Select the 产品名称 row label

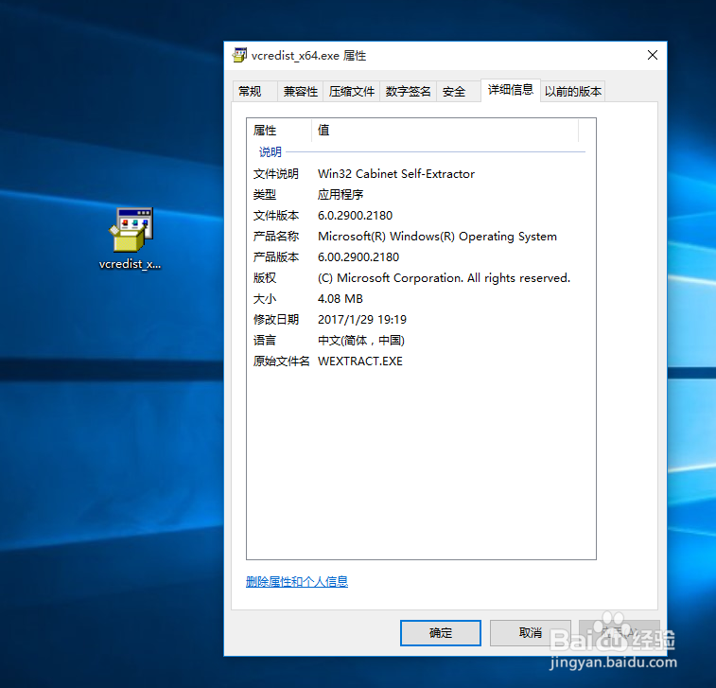tap(276, 237)
